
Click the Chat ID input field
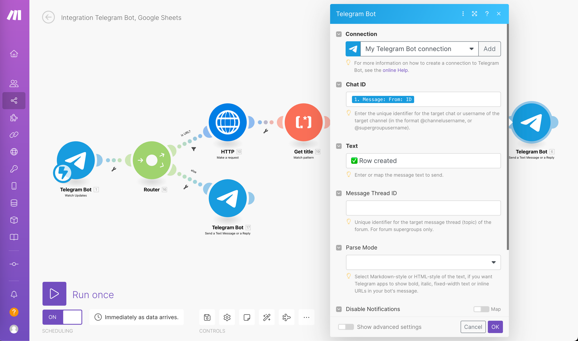[x=423, y=99]
